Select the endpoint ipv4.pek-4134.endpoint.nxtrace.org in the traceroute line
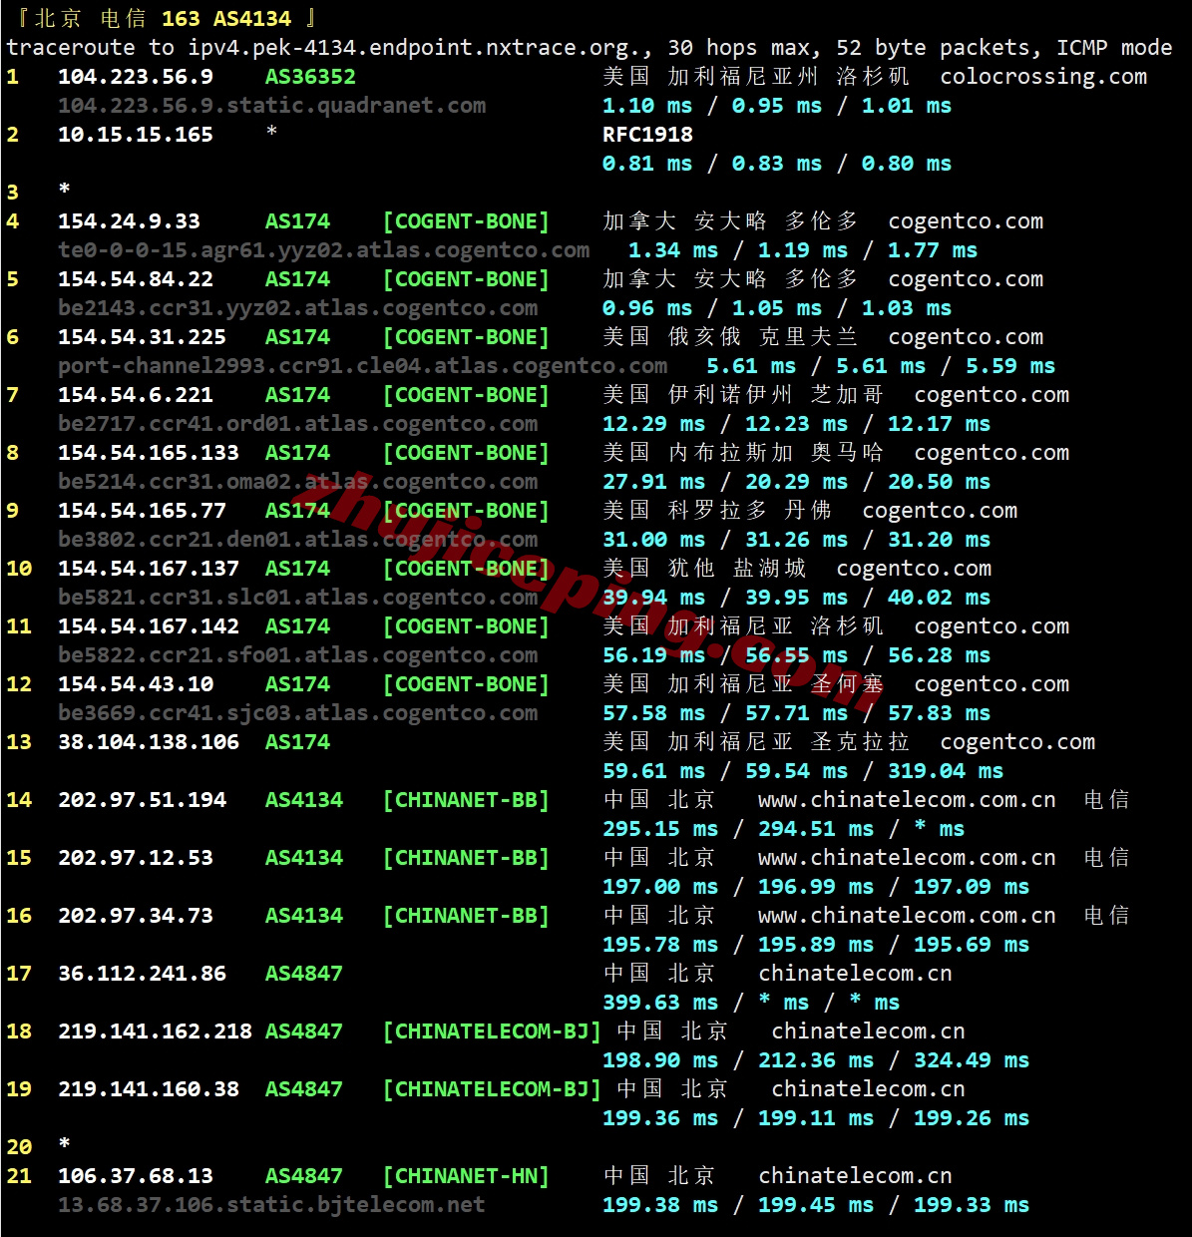1192x1237 pixels. [408, 48]
